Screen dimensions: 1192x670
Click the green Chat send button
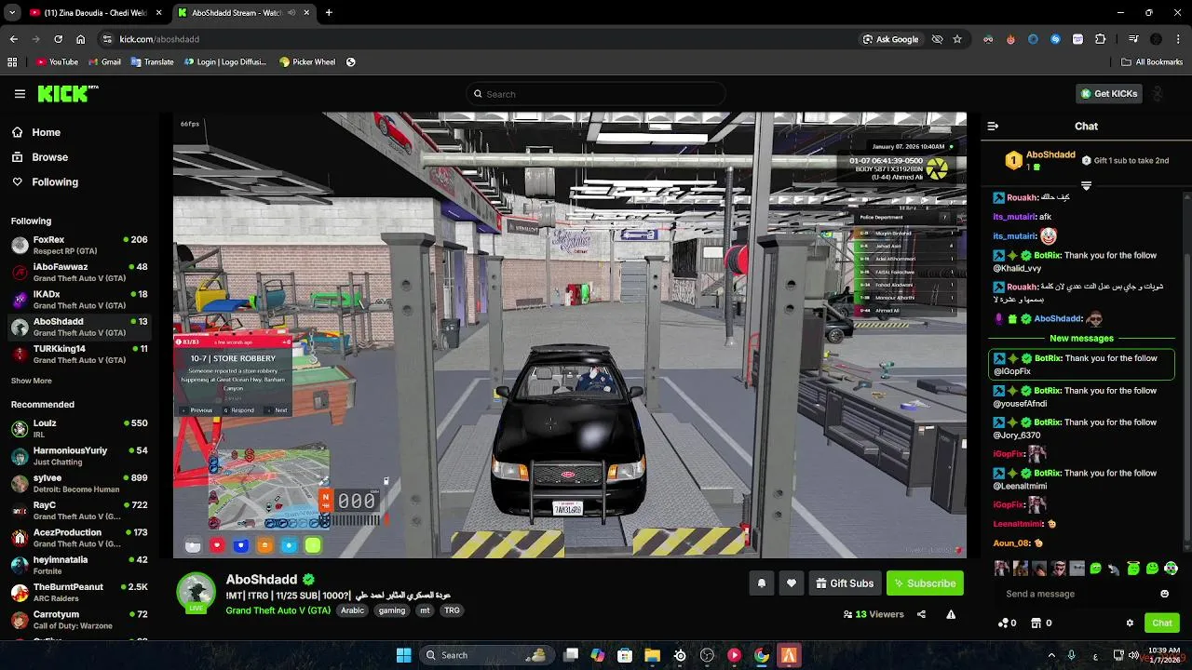click(x=1162, y=623)
